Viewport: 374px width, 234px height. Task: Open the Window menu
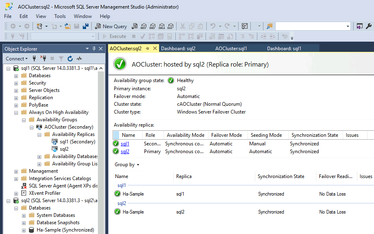(82, 16)
